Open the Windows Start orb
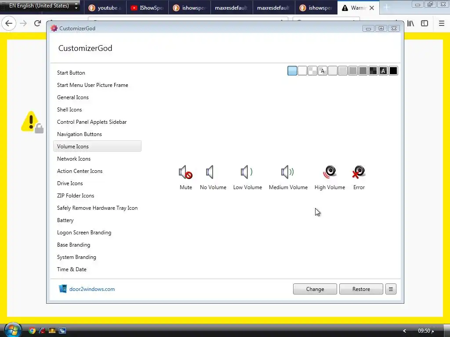This screenshot has width=450, height=337. (13, 330)
